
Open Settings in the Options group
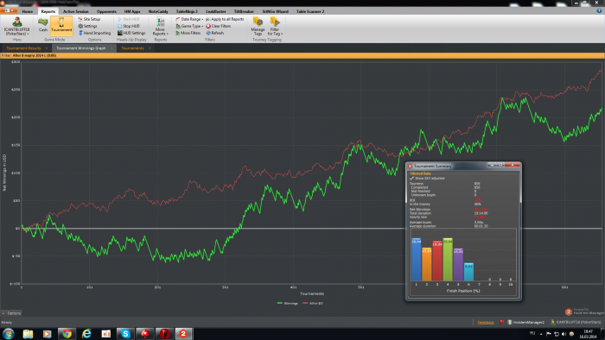tap(88, 26)
